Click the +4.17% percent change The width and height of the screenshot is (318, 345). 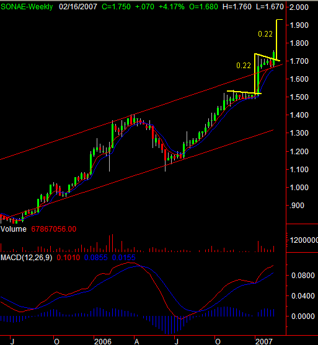point(171,7)
